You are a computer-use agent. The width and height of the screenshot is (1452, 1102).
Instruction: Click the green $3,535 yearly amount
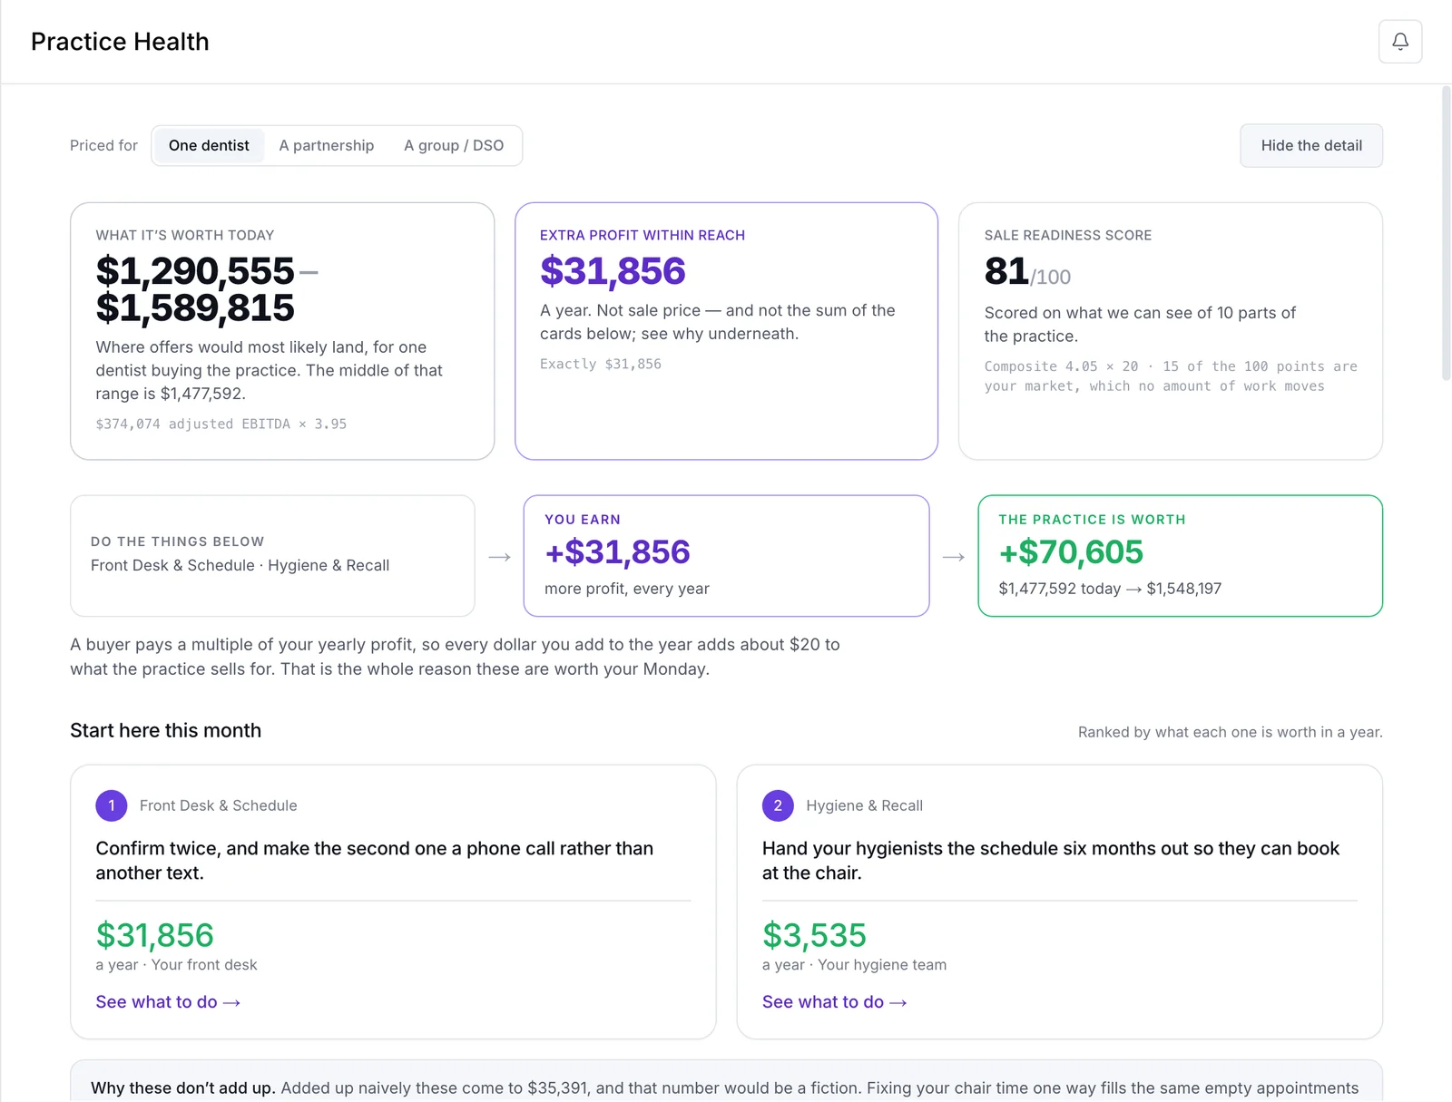pos(815,935)
